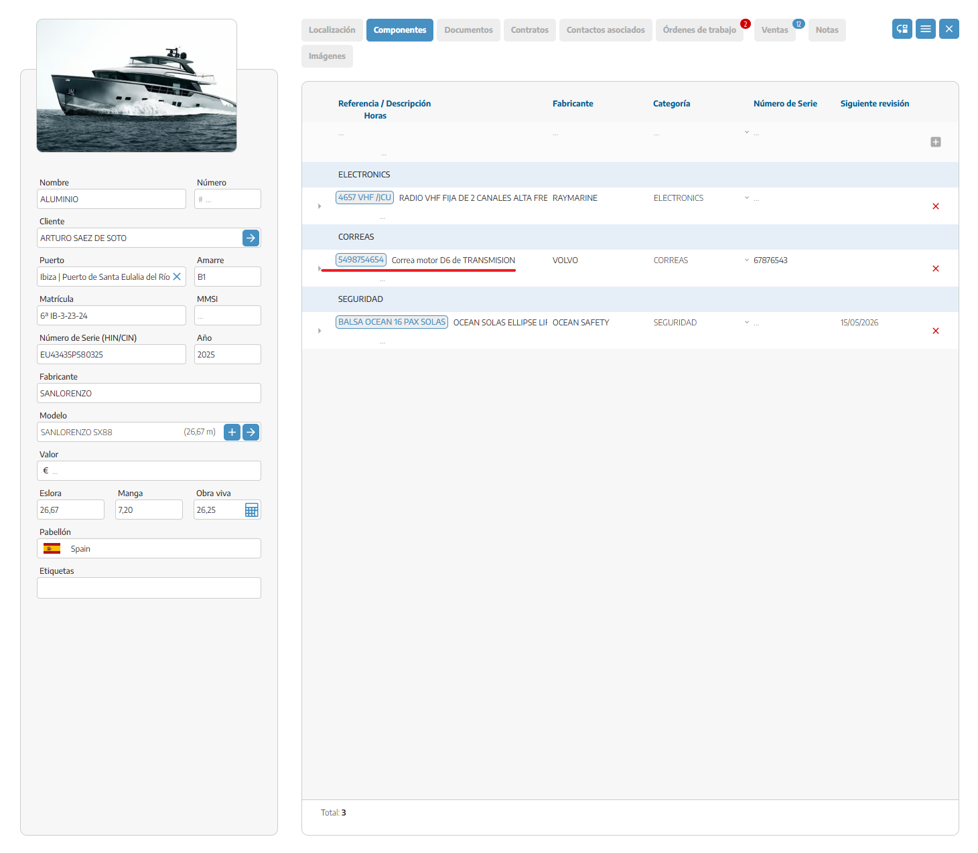Screen dimensions: 978x853
Task: Click the yacht photo thumbnail
Action: tap(137, 86)
